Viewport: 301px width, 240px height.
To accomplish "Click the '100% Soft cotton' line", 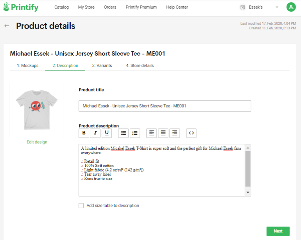I will pyautogui.click(x=97, y=166).
